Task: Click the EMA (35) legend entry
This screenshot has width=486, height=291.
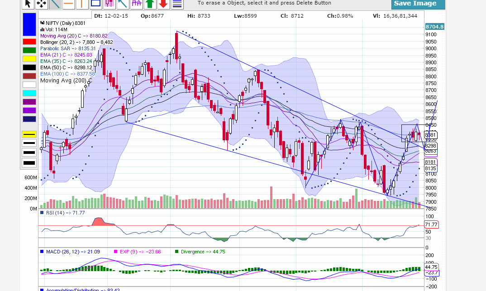Action: 66,62
